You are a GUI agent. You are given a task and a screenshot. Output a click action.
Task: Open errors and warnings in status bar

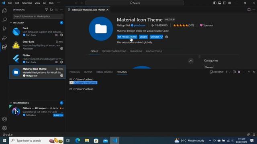point(8,135)
